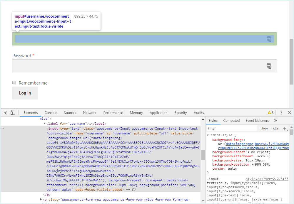This screenshot has width=294, height=204.
Task: Open the warnings indicator showing 3
Action: (x=271, y=112)
